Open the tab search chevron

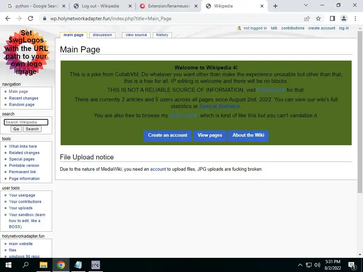click(x=306, y=5)
